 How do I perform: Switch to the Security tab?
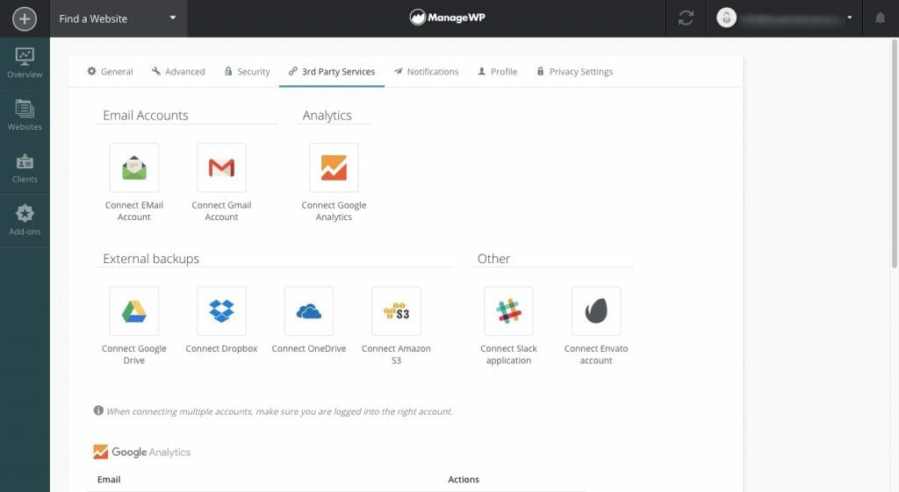coord(247,72)
